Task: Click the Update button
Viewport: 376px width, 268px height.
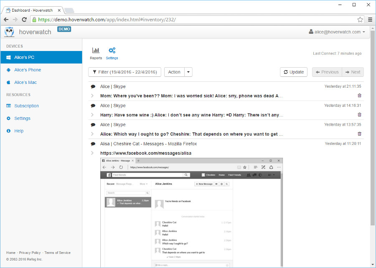Action: [294, 72]
